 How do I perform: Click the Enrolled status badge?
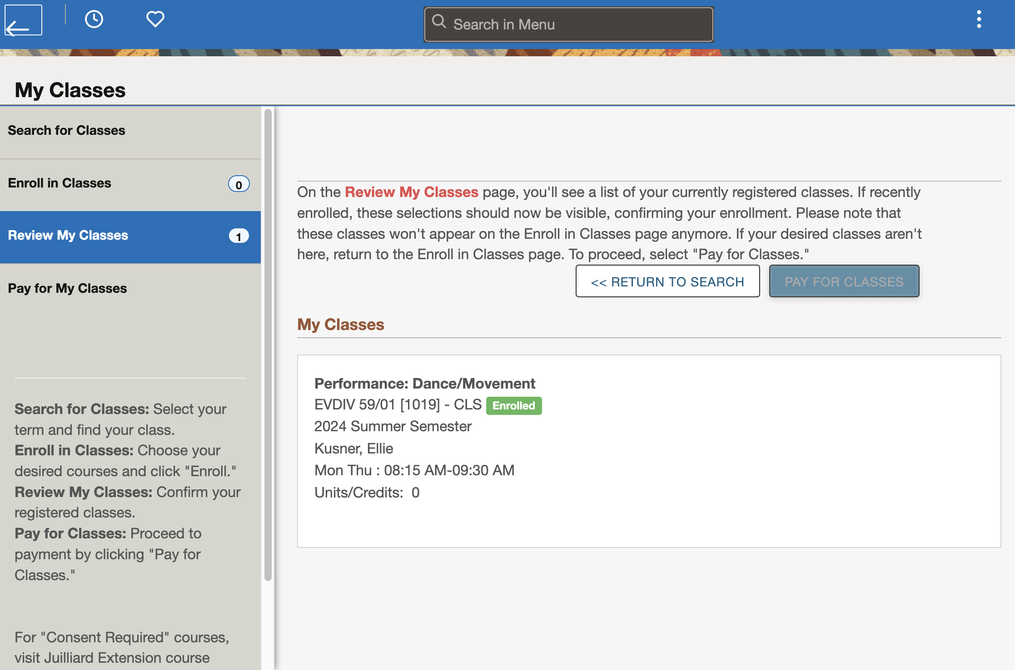pyautogui.click(x=513, y=405)
